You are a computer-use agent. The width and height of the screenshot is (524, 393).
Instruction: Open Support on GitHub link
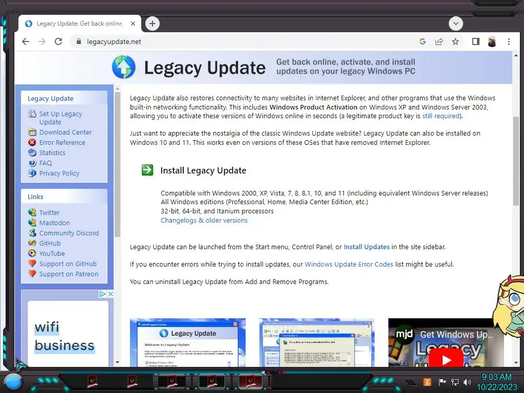pyautogui.click(x=68, y=264)
